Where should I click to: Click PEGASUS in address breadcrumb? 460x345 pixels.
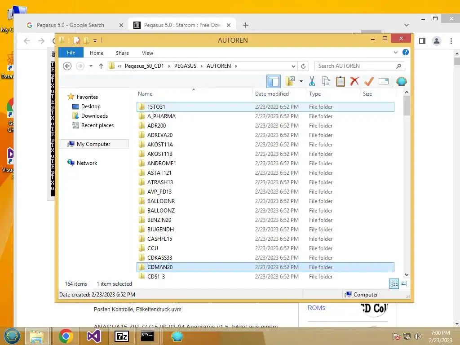[185, 66]
